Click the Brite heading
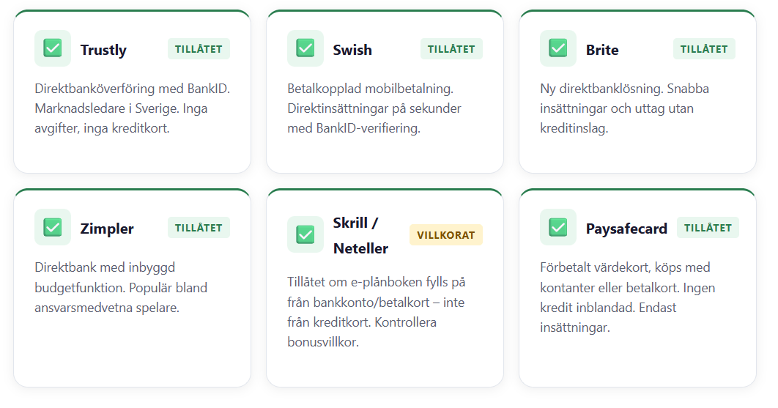 click(602, 50)
